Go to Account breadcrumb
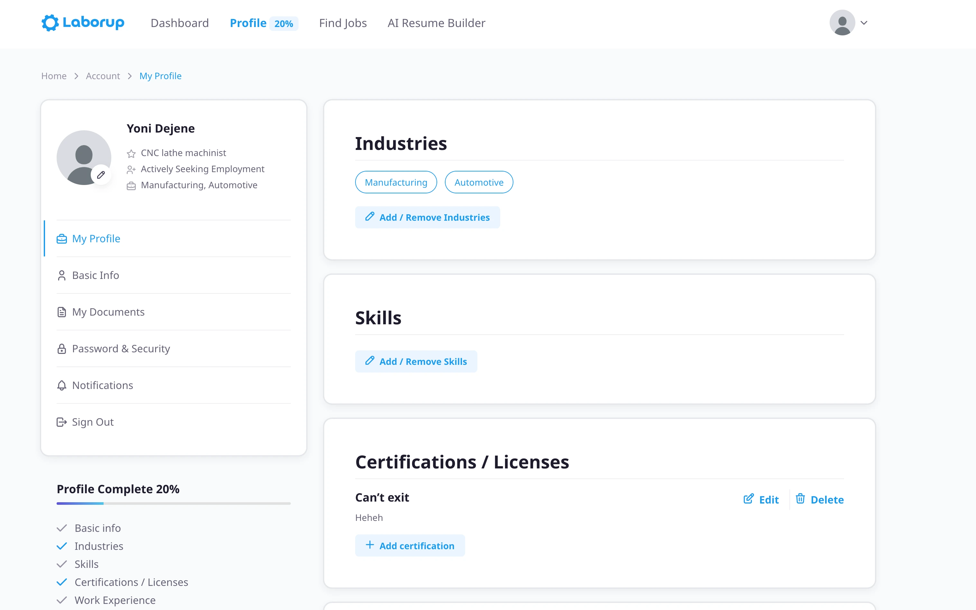 pos(103,76)
